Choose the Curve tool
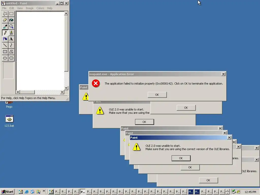This screenshot has width=260, height=195. click(11, 45)
